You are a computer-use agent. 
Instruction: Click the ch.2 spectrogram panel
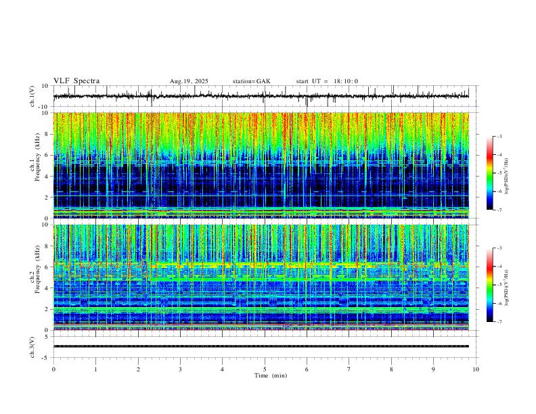click(261, 277)
